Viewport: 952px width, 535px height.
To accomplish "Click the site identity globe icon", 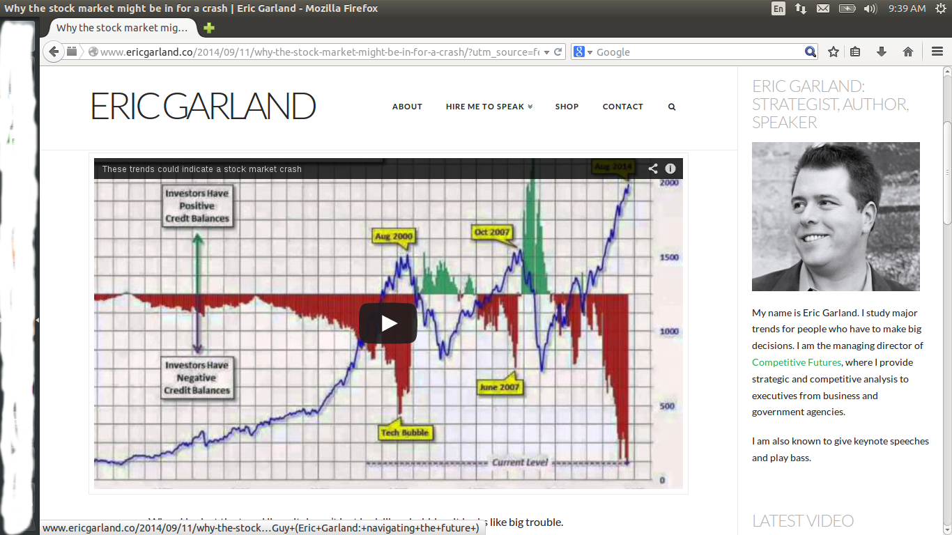I will click(93, 52).
